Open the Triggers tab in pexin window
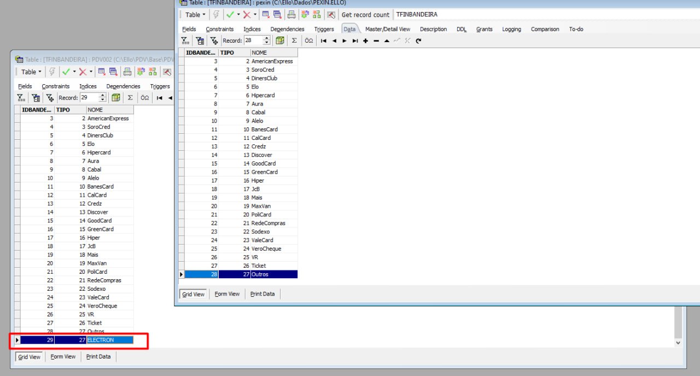Viewport: 700px width, 376px height. pos(324,29)
